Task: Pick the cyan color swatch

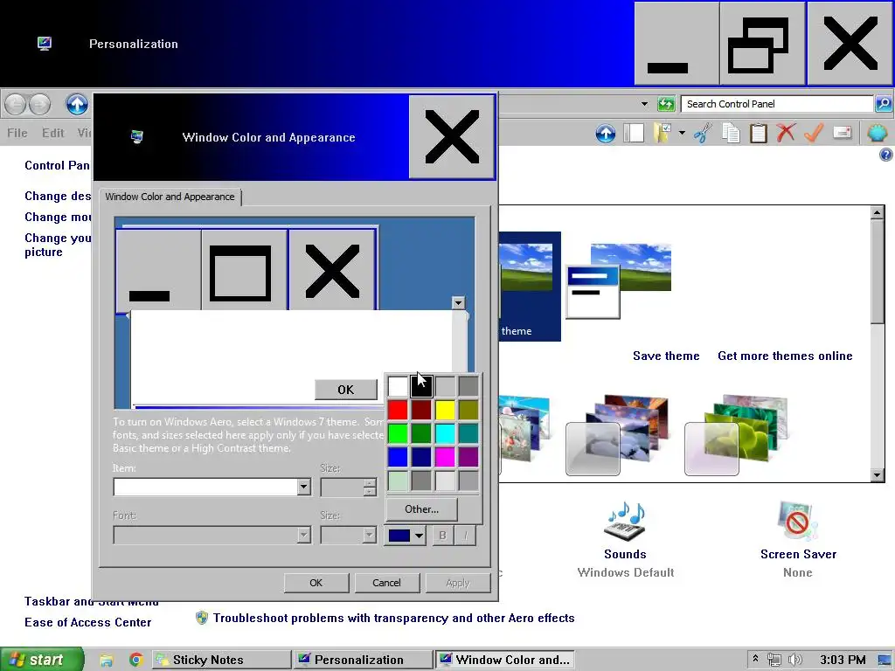Action: tap(445, 433)
